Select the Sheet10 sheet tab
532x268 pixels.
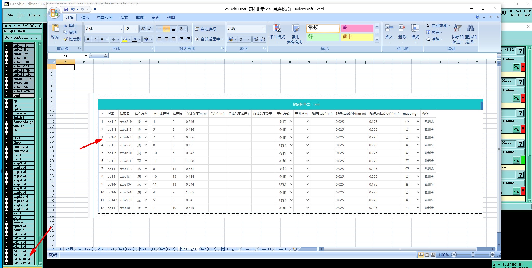(x=248, y=249)
